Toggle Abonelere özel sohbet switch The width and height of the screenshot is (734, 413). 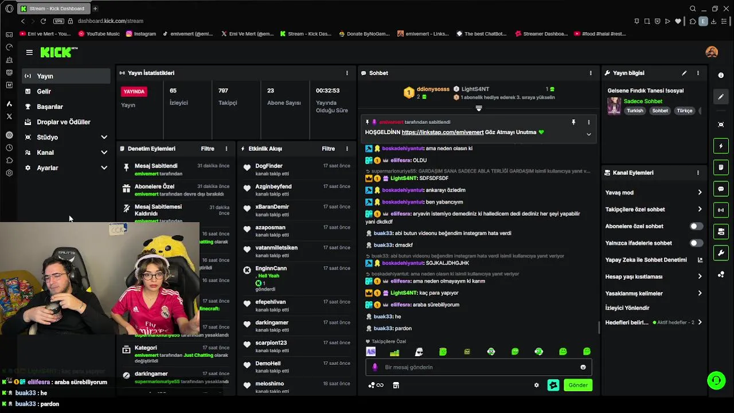coord(696,226)
